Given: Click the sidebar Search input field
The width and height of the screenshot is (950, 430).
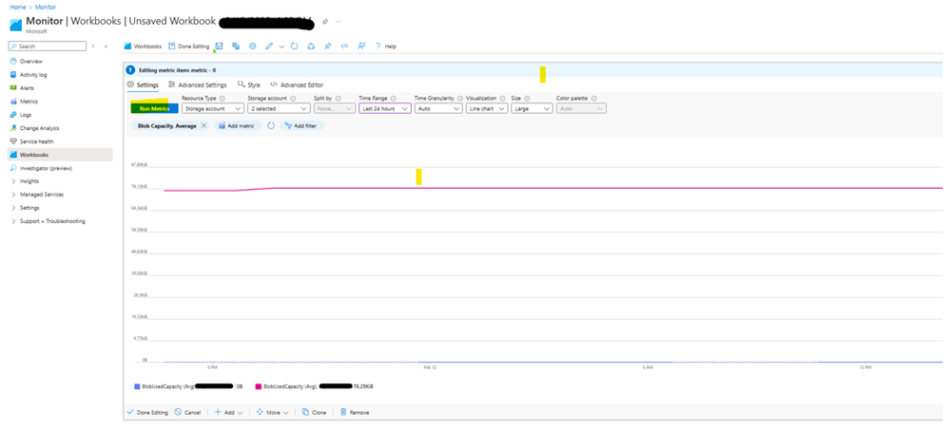Looking at the screenshot, I should click(48, 46).
